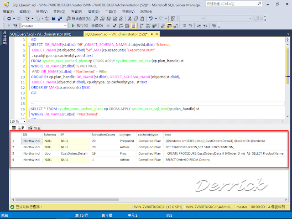This screenshot has height=219, width=292.
Task: Collapse the SELECT block at line 4
Action: [x=29, y=45]
